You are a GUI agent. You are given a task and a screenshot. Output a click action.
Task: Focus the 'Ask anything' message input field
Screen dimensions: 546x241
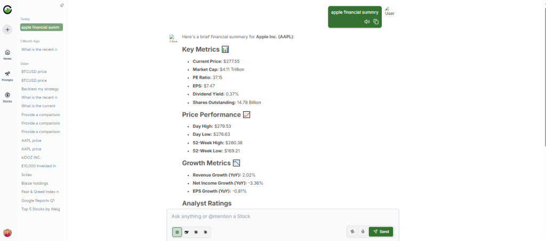(283, 217)
